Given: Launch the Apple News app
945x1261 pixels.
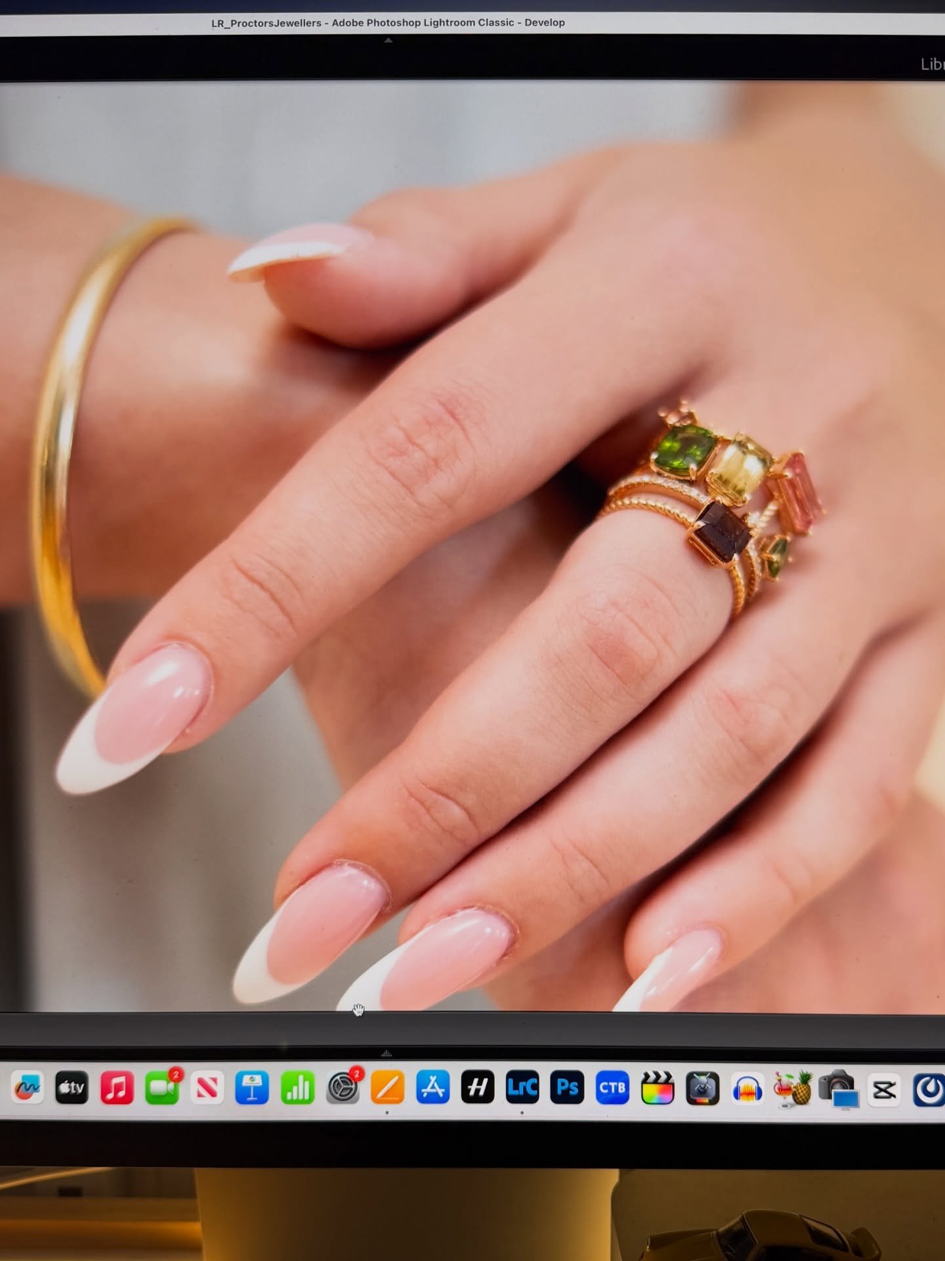Looking at the screenshot, I should point(207,1088).
